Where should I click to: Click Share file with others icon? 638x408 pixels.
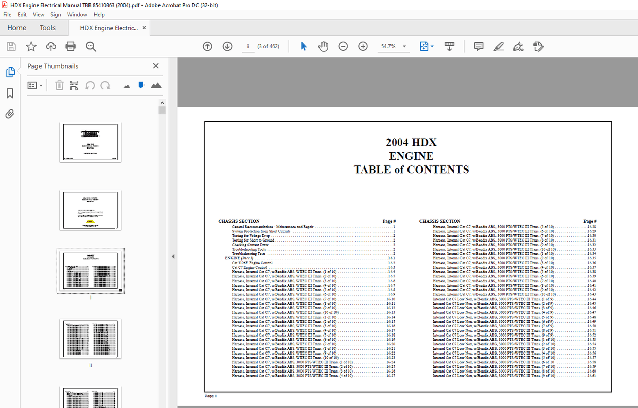51,46
